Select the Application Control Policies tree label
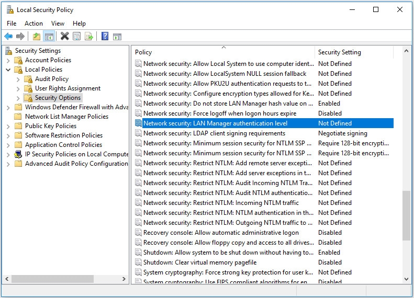 coord(63,145)
